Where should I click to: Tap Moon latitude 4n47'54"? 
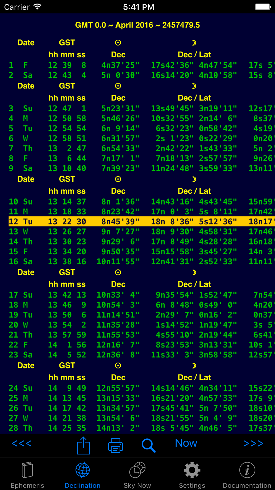(x=218, y=65)
